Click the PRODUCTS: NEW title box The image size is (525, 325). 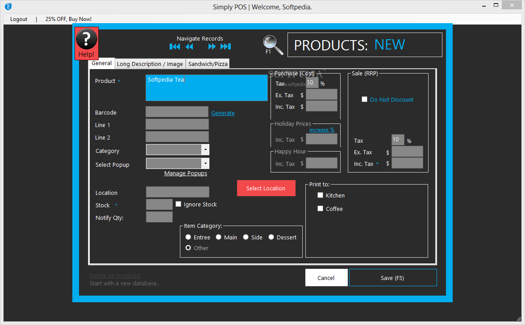tap(365, 45)
